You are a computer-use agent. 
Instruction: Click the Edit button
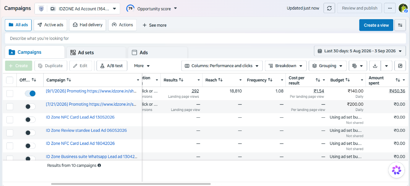80,66
